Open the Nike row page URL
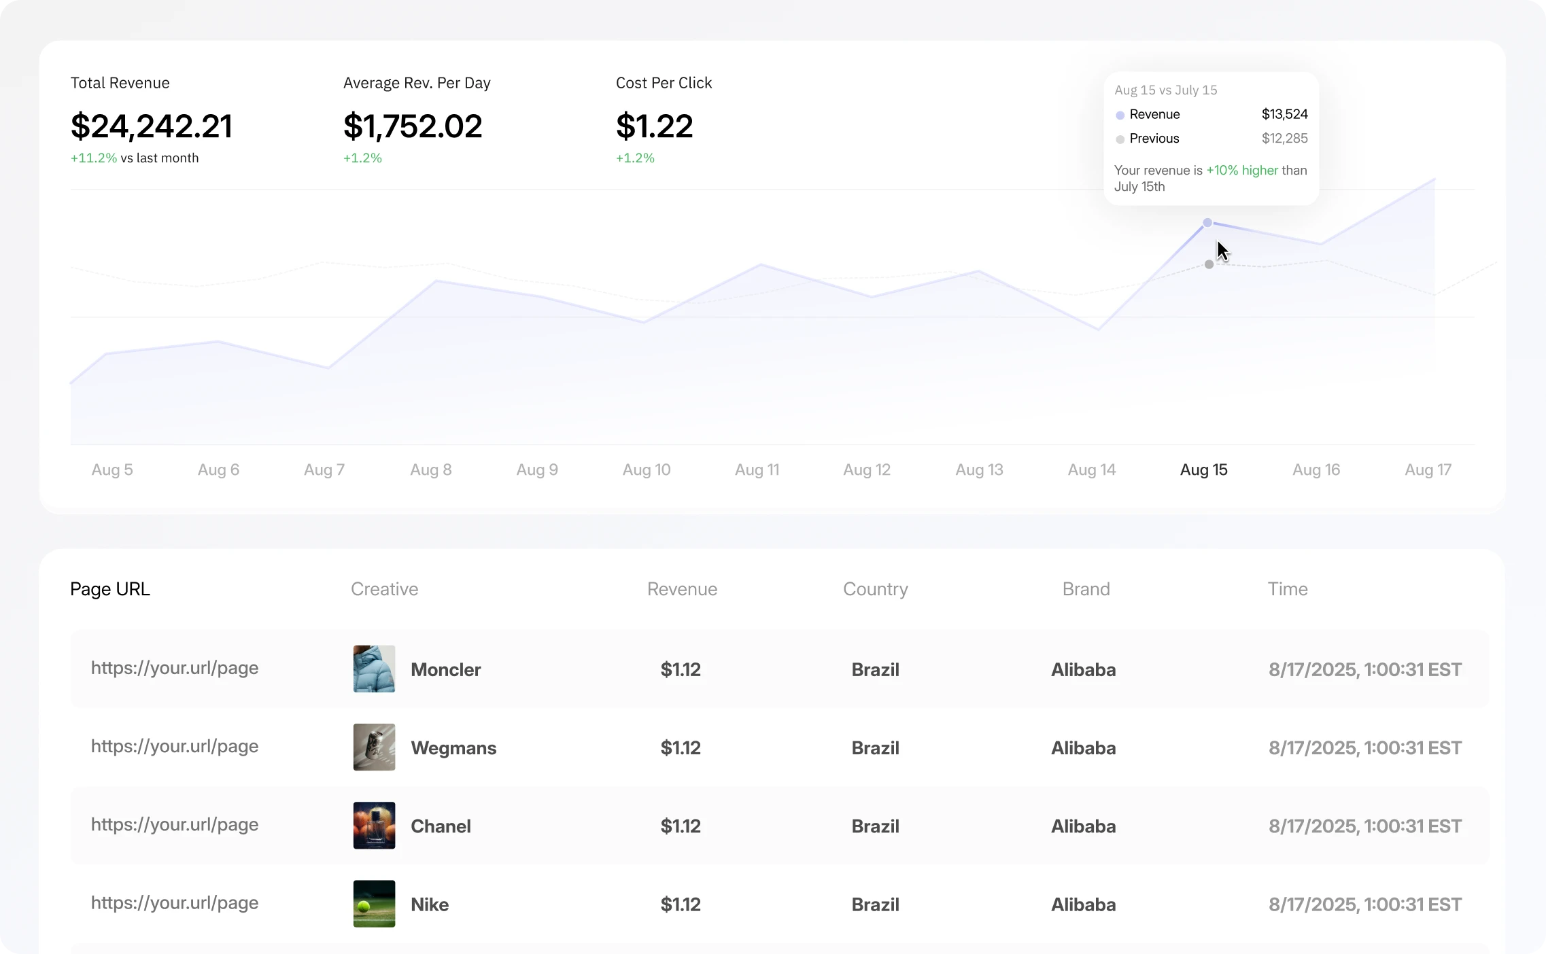This screenshot has height=954, width=1546. 175,903
